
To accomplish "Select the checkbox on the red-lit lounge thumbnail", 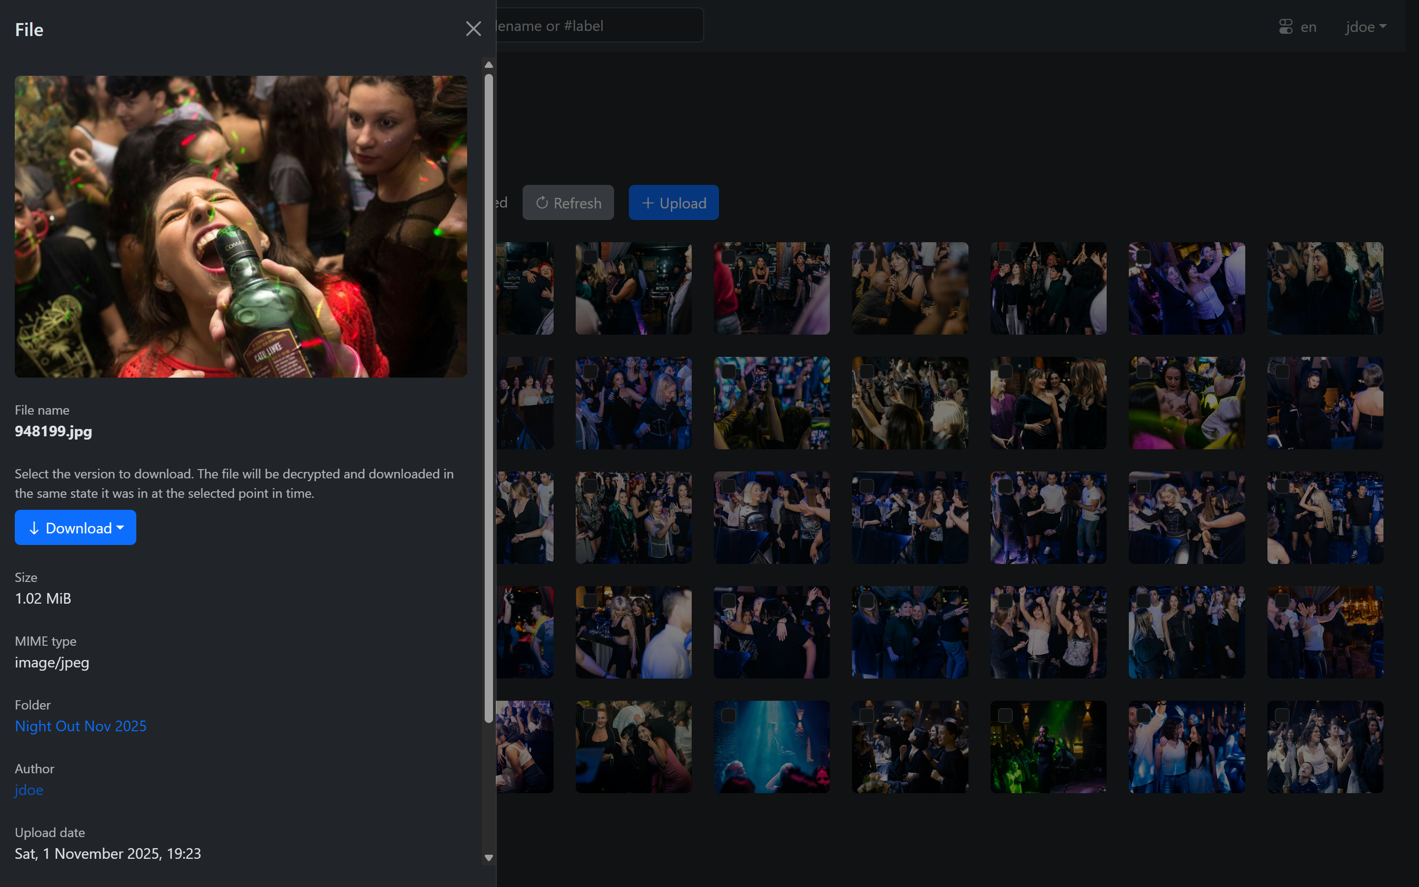I will pos(728,257).
